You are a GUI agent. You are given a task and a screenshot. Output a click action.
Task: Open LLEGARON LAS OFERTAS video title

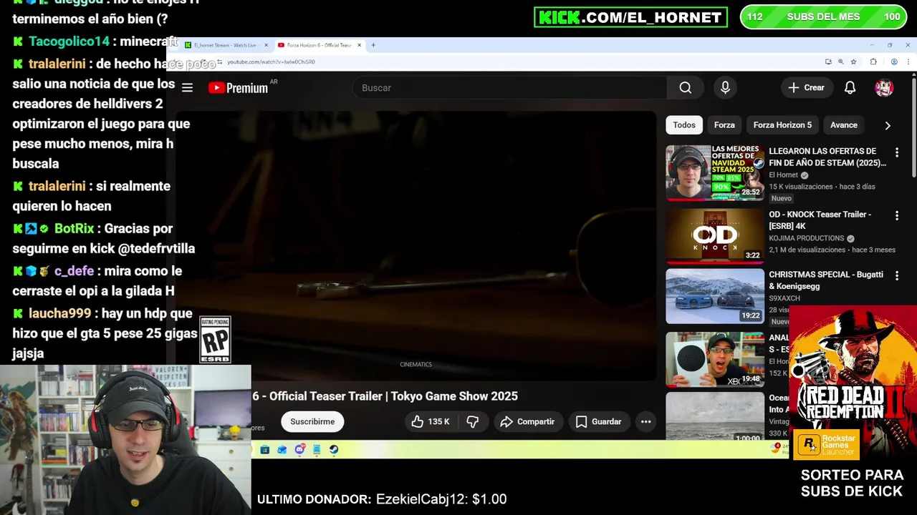tap(827, 157)
